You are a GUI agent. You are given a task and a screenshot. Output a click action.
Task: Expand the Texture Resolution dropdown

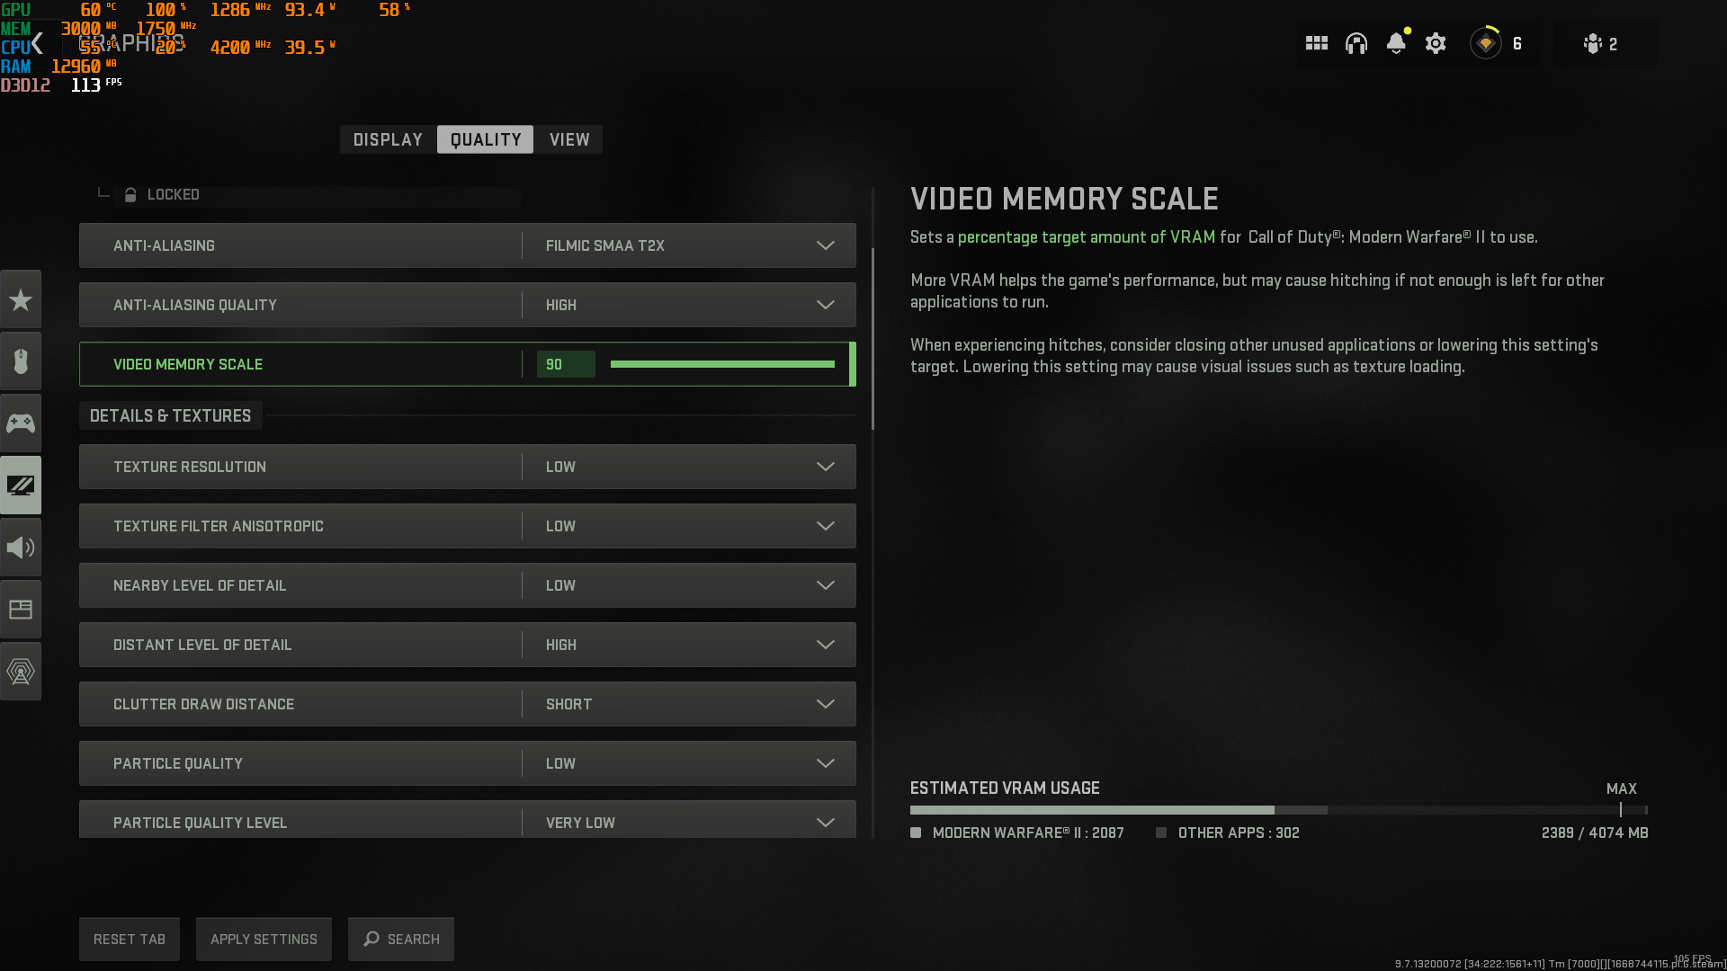point(825,467)
